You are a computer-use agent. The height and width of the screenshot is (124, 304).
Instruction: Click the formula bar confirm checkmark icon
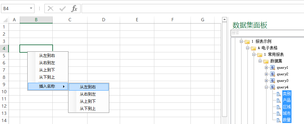63,9
